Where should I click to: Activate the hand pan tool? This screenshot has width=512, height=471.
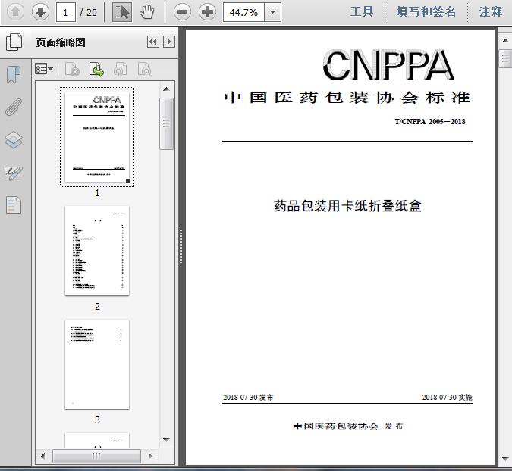click(x=147, y=12)
